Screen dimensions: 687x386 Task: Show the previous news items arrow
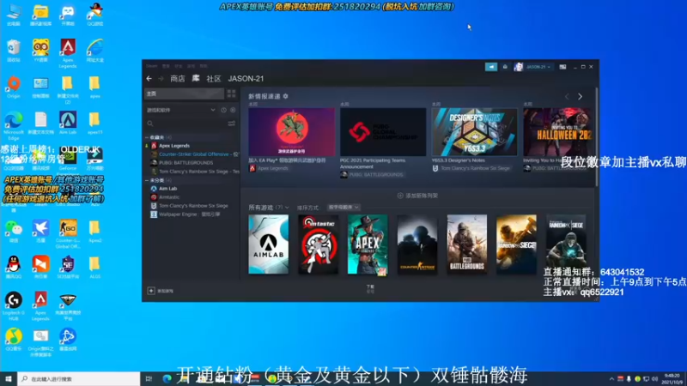click(x=567, y=96)
